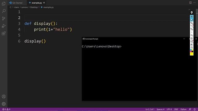Open the color palette grid in pen toolbar
Image resolution: width=198 pixels, height=111 pixels.
(x=192, y=51)
